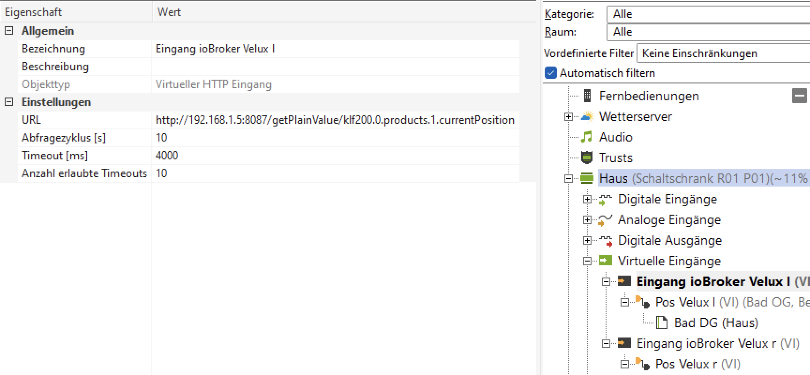Click the Wetterserver weather icon
The height and width of the screenshot is (375, 810).
[x=587, y=117]
